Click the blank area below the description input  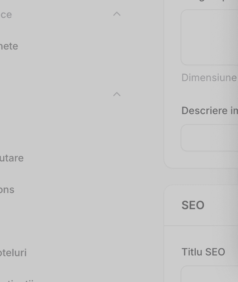(x=201, y=160)
